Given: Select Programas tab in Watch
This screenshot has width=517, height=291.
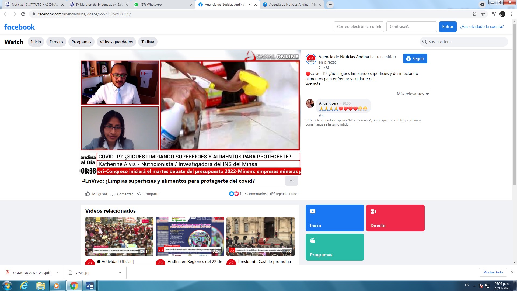Looking at the screenshot, I should pyautogui.click(x=81, y=42).
